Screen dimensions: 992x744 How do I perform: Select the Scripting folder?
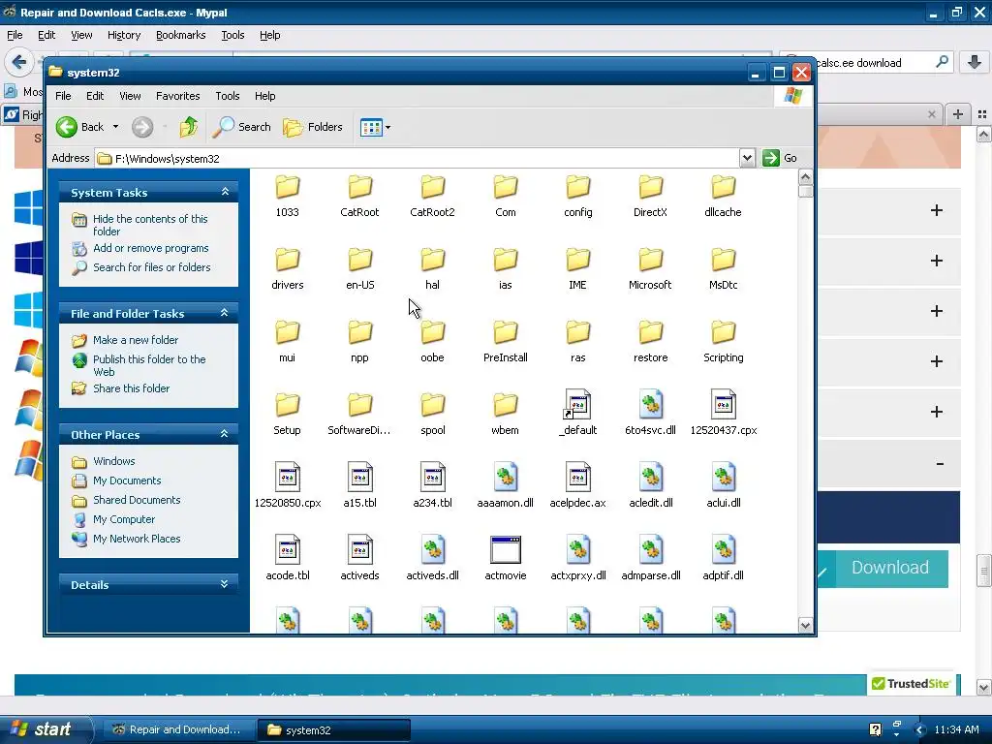(x=723, y=342)
